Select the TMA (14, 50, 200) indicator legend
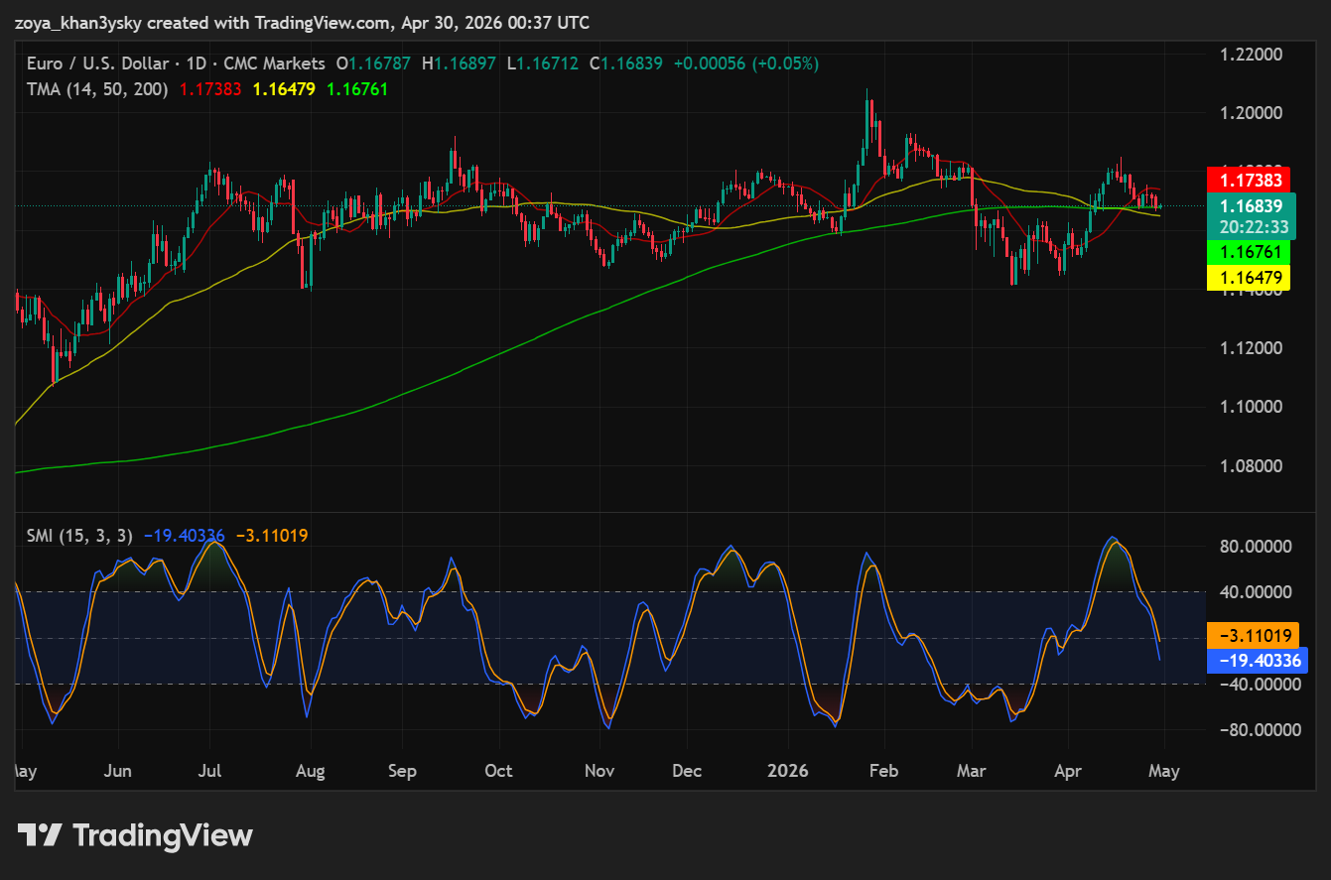1331x880 pixels. 97,89
